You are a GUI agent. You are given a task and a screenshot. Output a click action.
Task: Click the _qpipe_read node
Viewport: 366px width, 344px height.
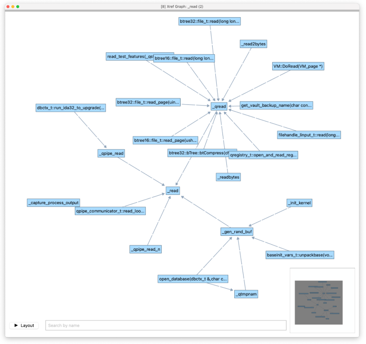click(x=111, y=153)
